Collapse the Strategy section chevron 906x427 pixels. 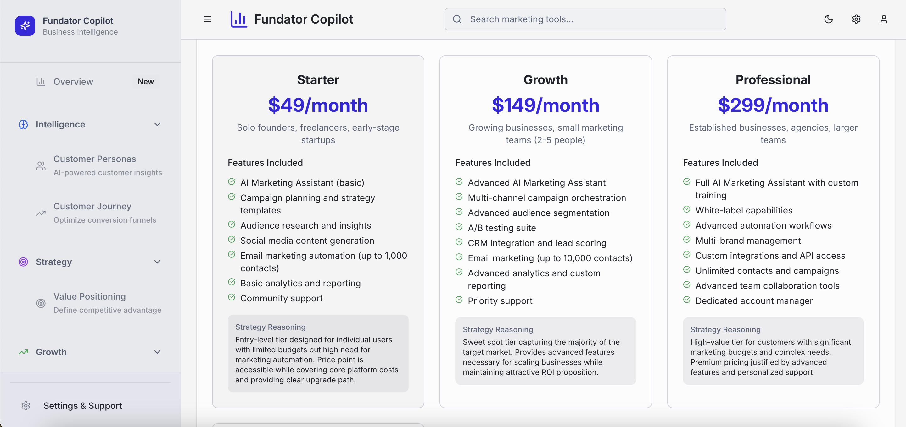coord(157,262)
